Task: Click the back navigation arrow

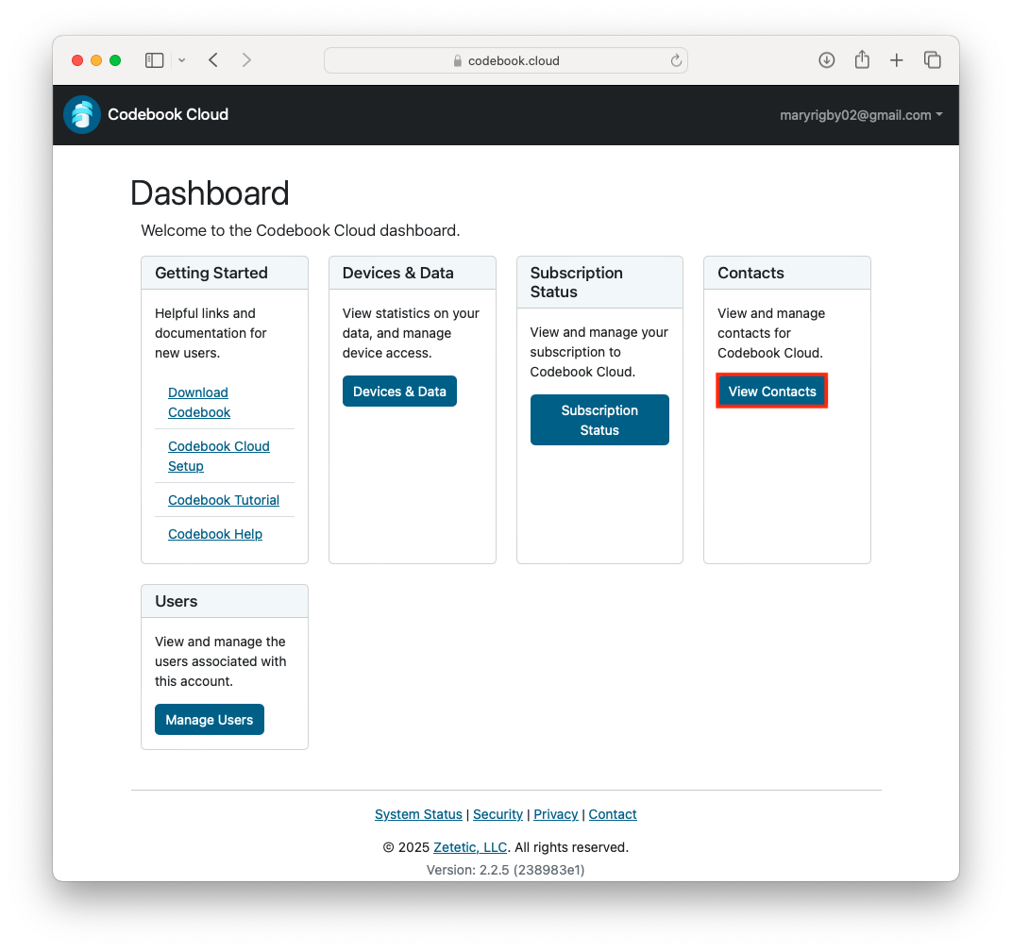Action: tap(212, 59)
